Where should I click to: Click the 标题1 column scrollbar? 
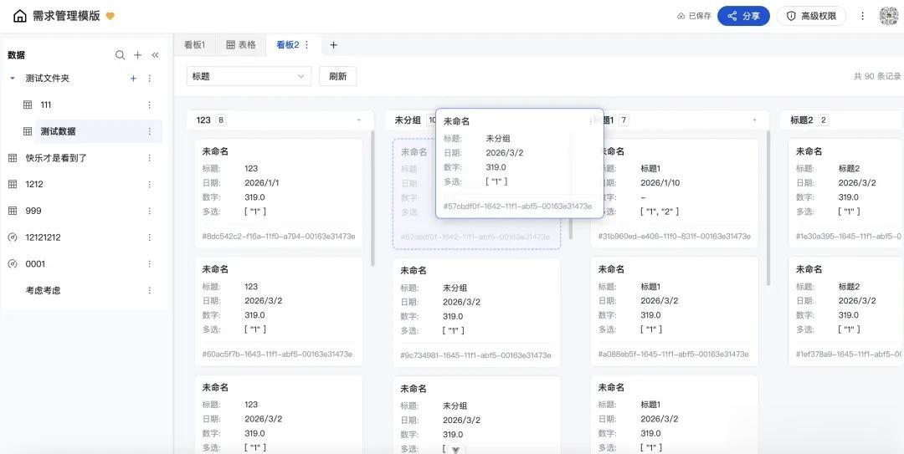(x=768, y=207)
